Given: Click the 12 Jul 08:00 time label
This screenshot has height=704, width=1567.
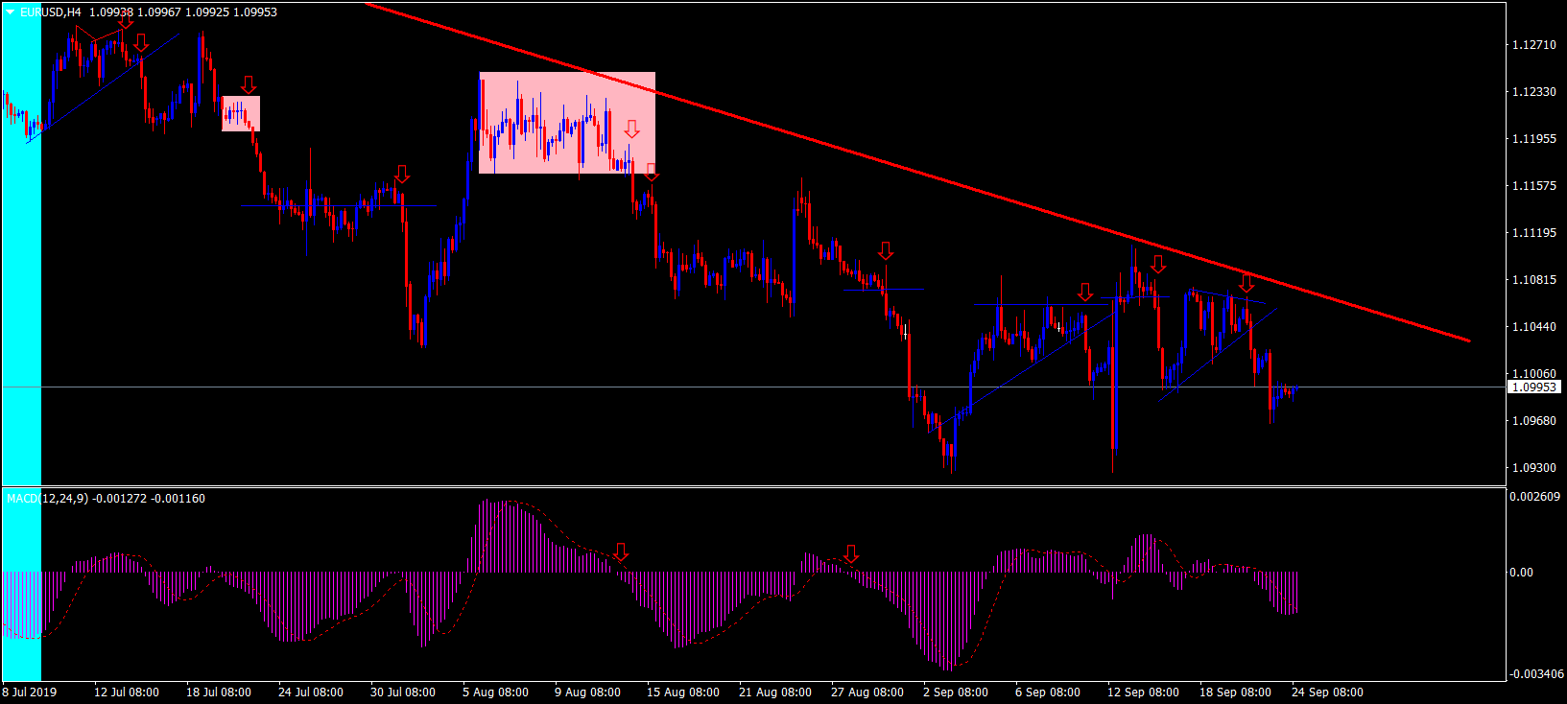Looking at the screenshot, I should (x=127, y=692).
